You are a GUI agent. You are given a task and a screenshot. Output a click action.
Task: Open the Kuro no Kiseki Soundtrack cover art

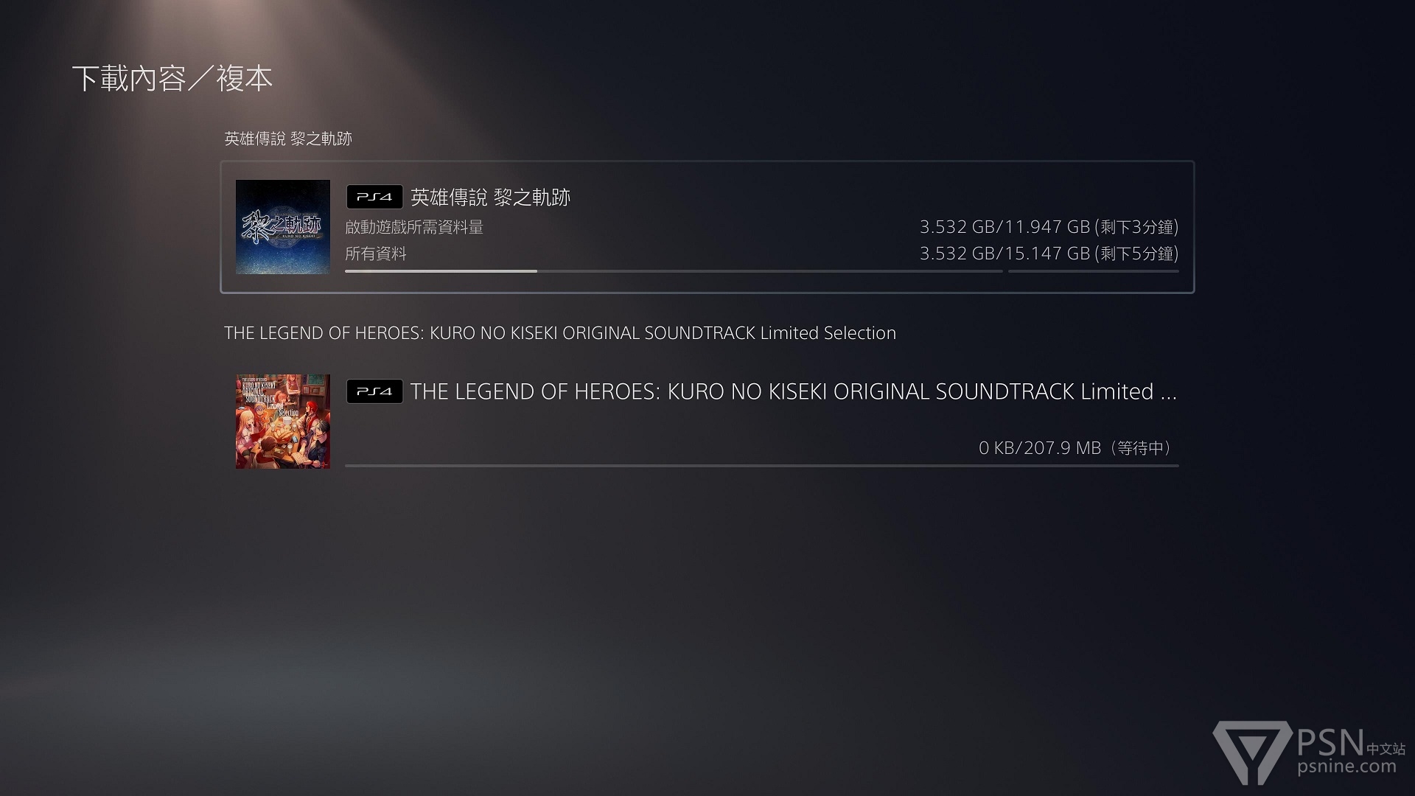point(283,422)
